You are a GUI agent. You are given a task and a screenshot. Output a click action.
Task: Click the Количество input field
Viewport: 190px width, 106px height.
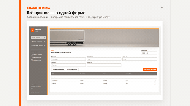point(104,65)
